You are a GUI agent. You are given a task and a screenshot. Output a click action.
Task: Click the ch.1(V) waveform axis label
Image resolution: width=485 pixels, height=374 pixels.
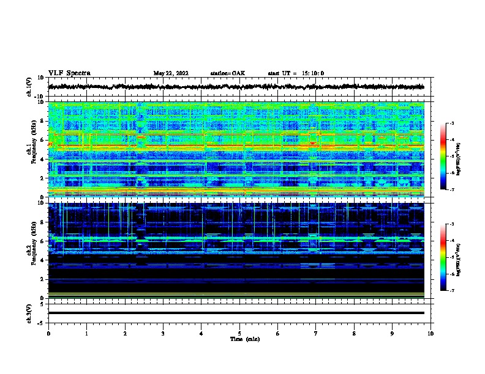pyautogui.click(x=29, y=87)
